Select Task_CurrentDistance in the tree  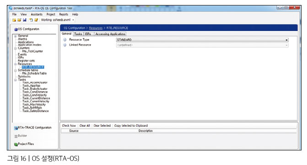click(36, 98)
